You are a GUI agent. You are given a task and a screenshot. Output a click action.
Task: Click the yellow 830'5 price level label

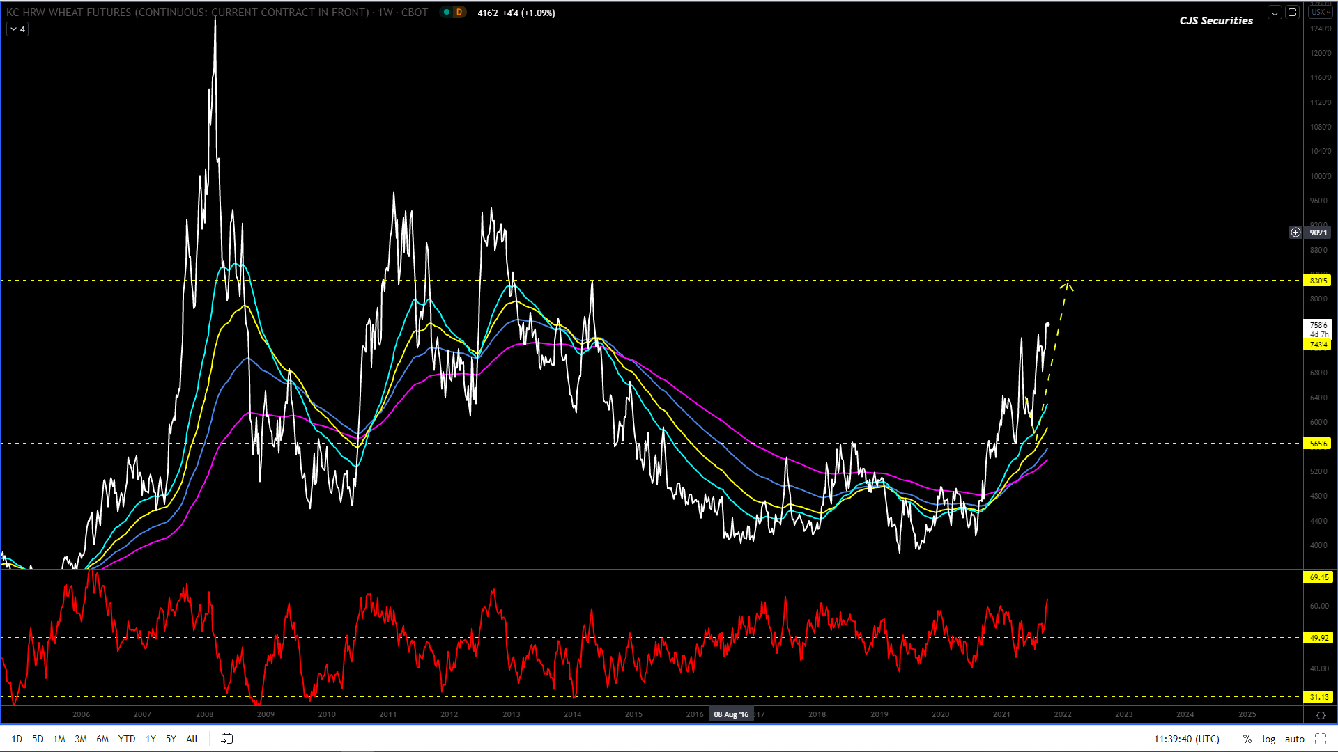(x=1317, y=281)
